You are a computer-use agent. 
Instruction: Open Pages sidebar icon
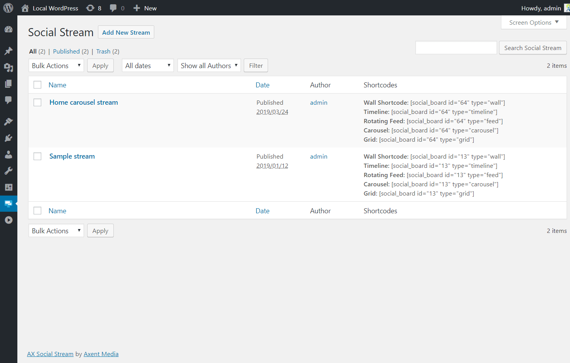coord(8,84)
